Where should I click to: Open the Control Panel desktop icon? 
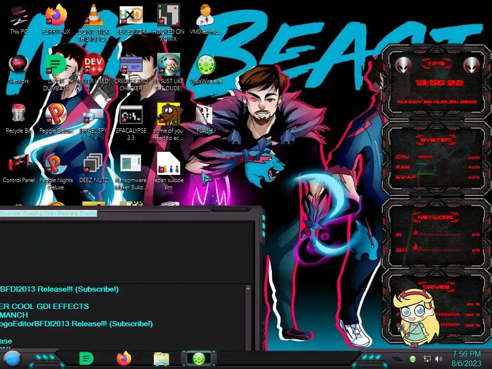(19, 168)
